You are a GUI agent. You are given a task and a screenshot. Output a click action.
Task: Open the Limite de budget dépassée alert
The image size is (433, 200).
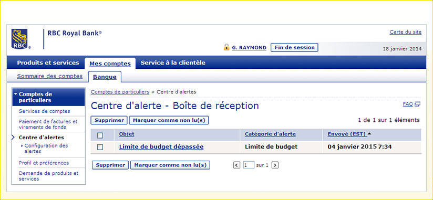(161, 147)
